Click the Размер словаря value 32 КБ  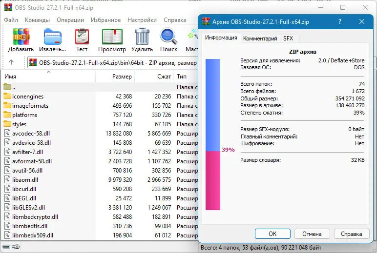(357, 160)
